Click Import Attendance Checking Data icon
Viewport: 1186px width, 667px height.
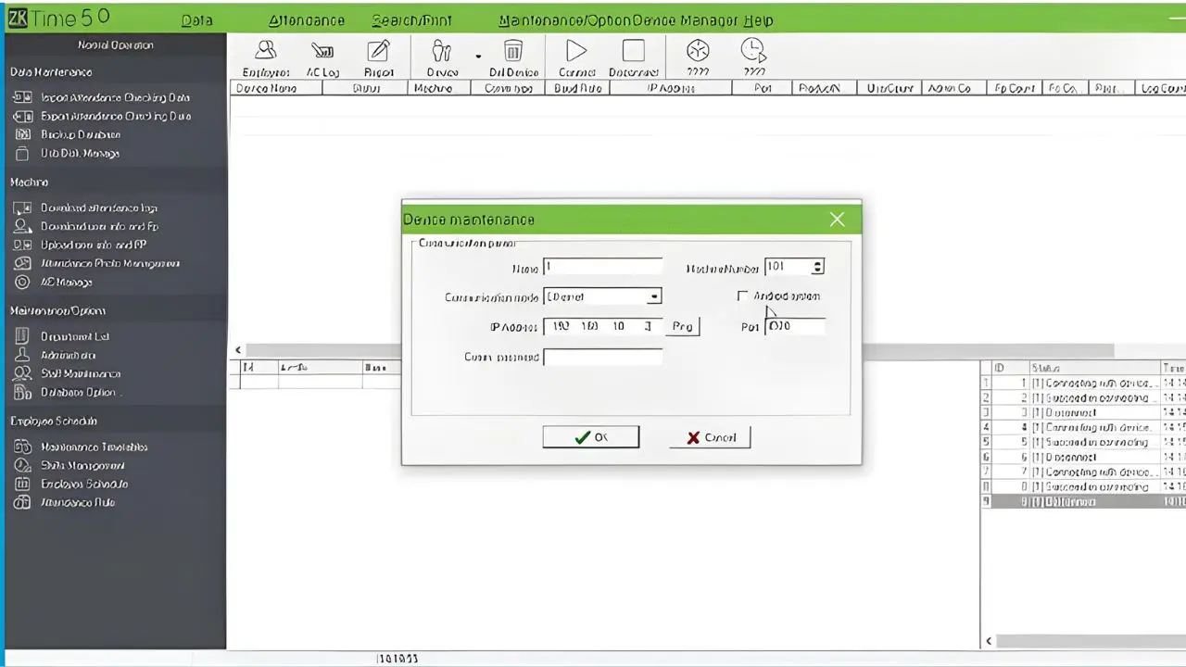coord(23,97)
